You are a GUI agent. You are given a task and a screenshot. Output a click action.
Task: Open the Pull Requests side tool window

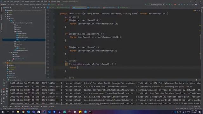pyautogui.click(x=1, y=28)
